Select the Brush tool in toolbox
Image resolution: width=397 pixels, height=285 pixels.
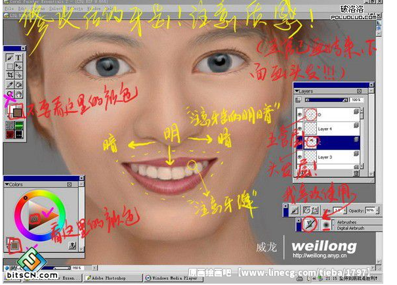(10, 57)
